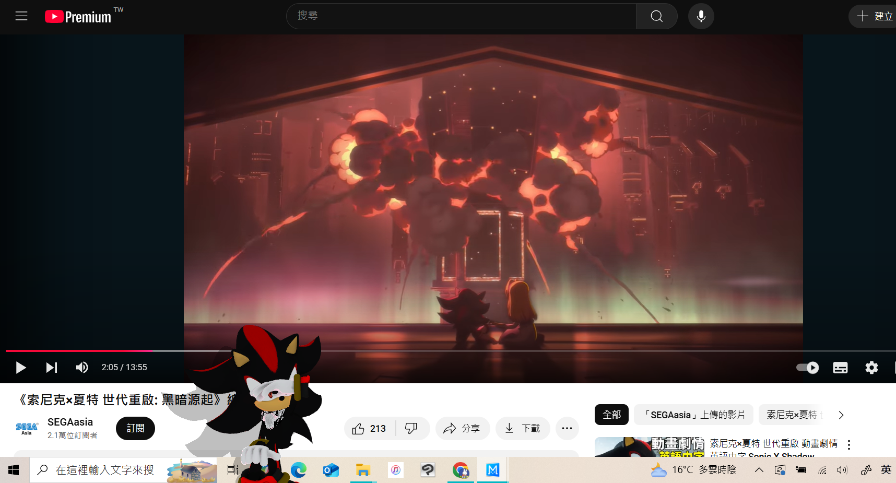896x483 pixels.
Task: Open weather widget 16°C 多雲時陰
Action: tap(693, 470)
